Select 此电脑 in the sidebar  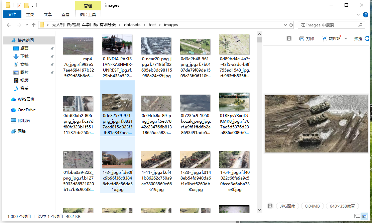click(23, 120)
